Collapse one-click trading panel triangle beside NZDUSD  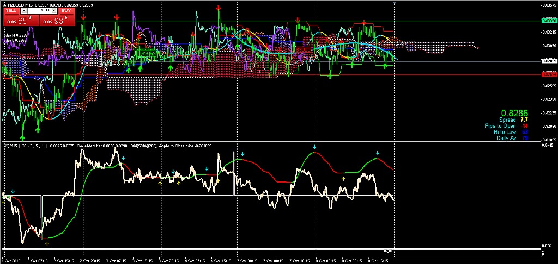point(5,4)
